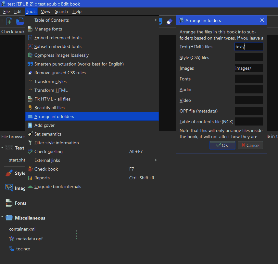
Task: Click the Reports chart icon
Action: click(30, 178)
